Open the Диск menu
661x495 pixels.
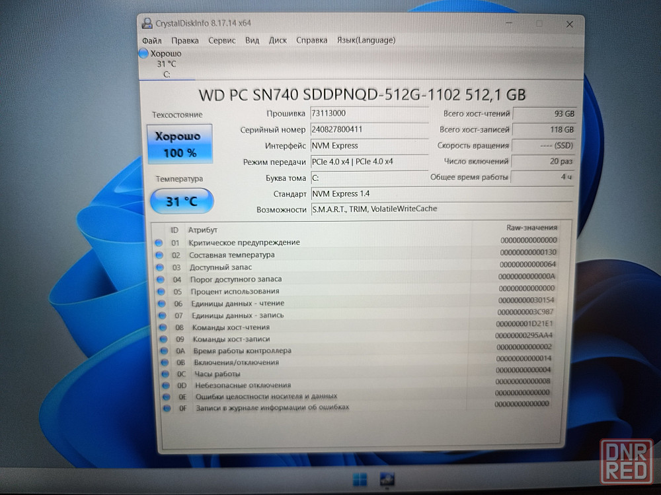point(278,40)
